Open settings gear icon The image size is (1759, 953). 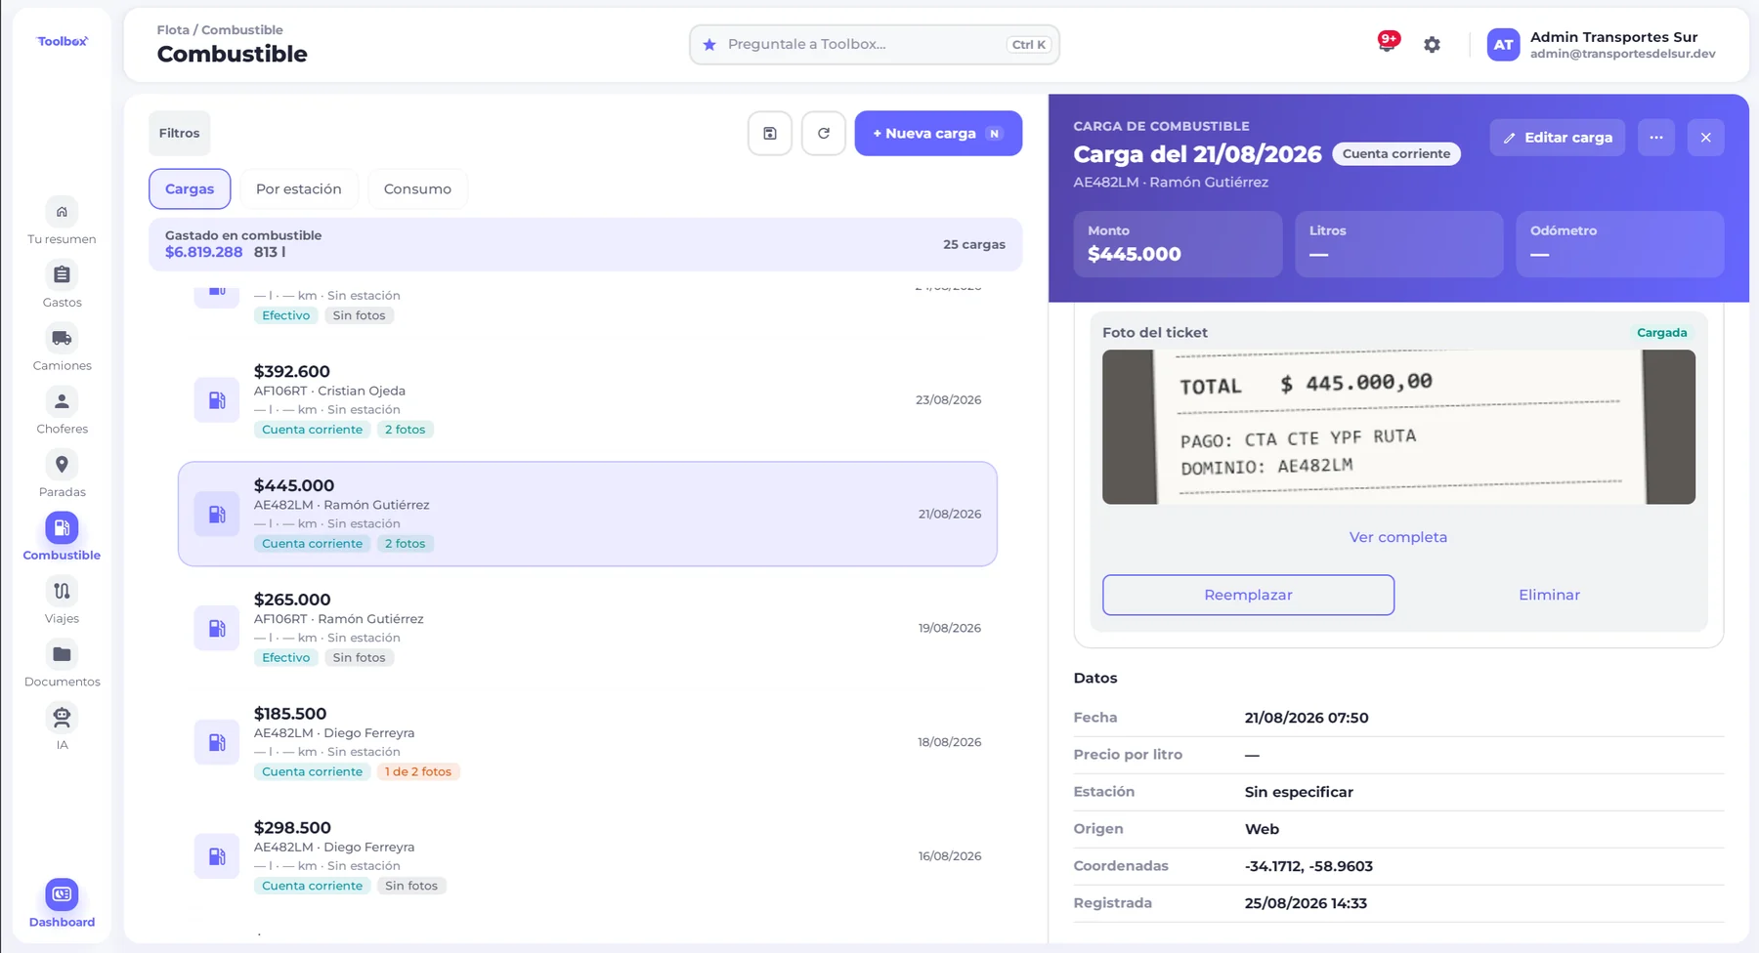coord(1432,44)
